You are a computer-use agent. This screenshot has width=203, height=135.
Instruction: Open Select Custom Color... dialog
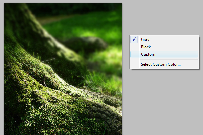point(164,64)
